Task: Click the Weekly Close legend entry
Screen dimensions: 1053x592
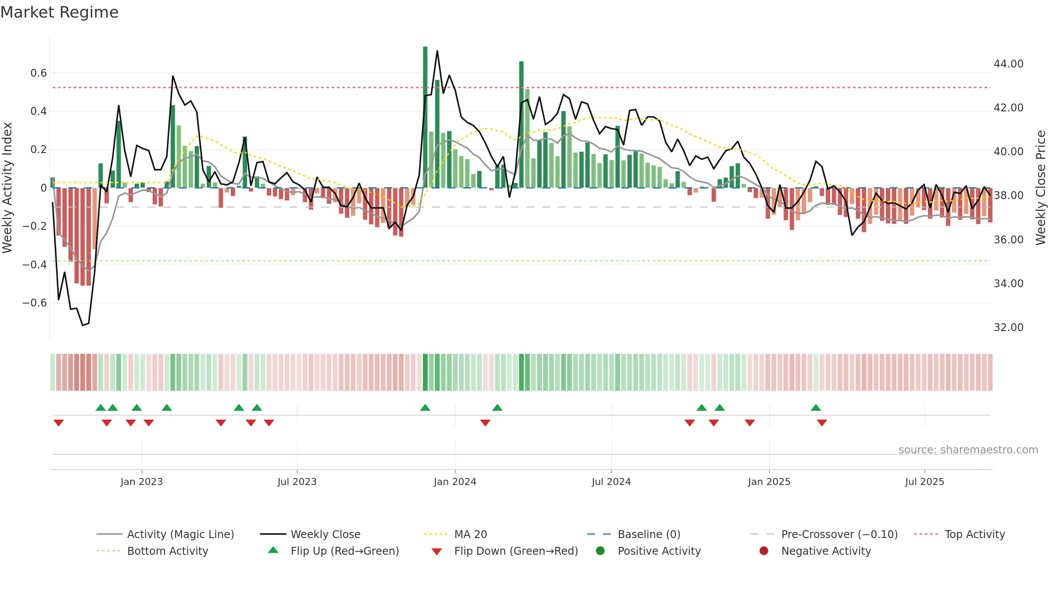Action: click(x=310, y=534)
